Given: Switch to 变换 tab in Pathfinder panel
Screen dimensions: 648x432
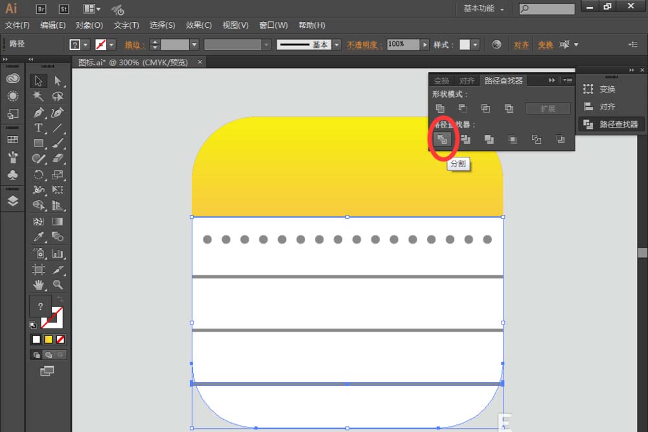Looking at the screenshot, I should [x=441, y=80].
